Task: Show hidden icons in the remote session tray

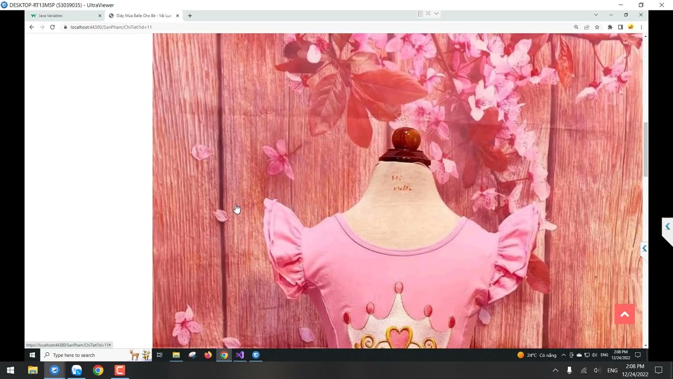Action: pos(564,355)
